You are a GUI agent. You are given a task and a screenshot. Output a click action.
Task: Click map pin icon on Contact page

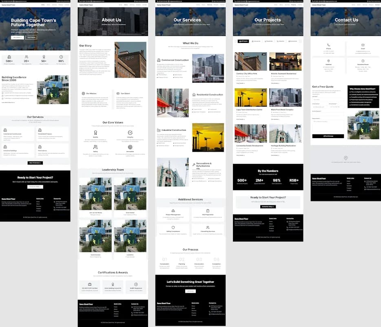(x=346, y=158)
